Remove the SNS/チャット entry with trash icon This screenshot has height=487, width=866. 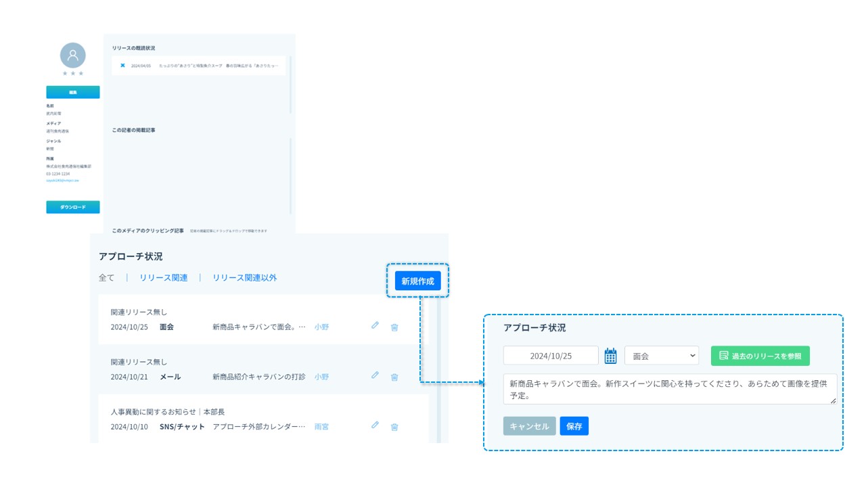pyautogui.click(x=394, y=427)
